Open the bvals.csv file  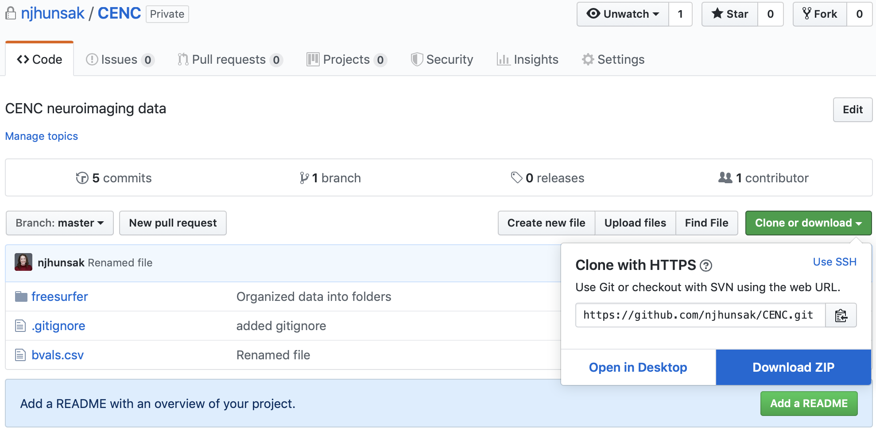pyautogui.click(x=58, y=355)
